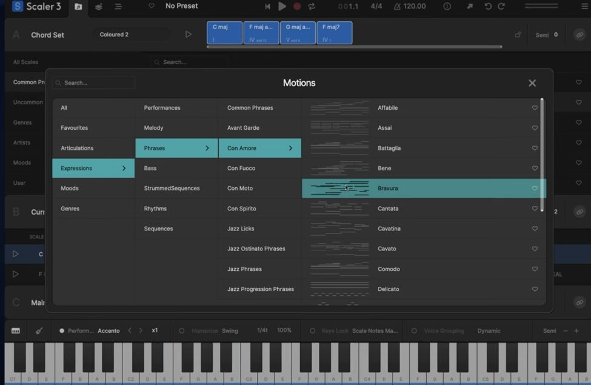Click the keyboard view icon
The width and height of the screenshot is (591, 385).
click(x=16, y=330)
